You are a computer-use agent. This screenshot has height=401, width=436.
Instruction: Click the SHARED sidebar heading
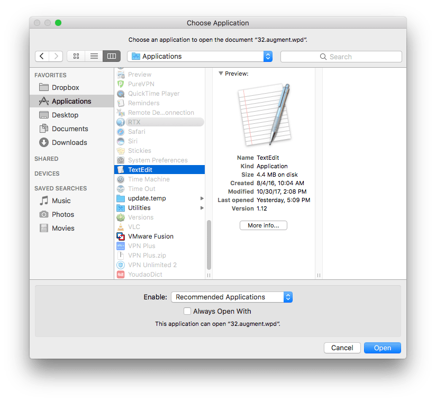pyautogui.click(x=47, y=159)
